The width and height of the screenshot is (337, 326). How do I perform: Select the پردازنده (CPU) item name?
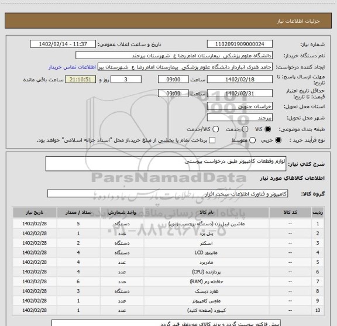[x=207, y=272]
